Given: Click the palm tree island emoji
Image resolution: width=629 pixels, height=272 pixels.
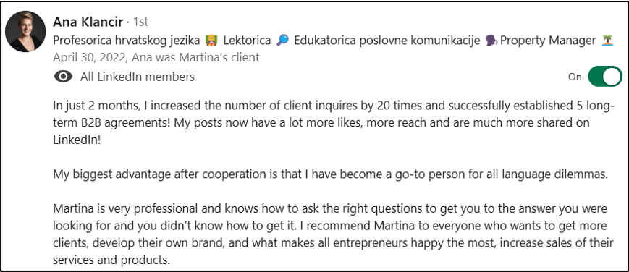Looking at the screenshot, I should [608, 40].
